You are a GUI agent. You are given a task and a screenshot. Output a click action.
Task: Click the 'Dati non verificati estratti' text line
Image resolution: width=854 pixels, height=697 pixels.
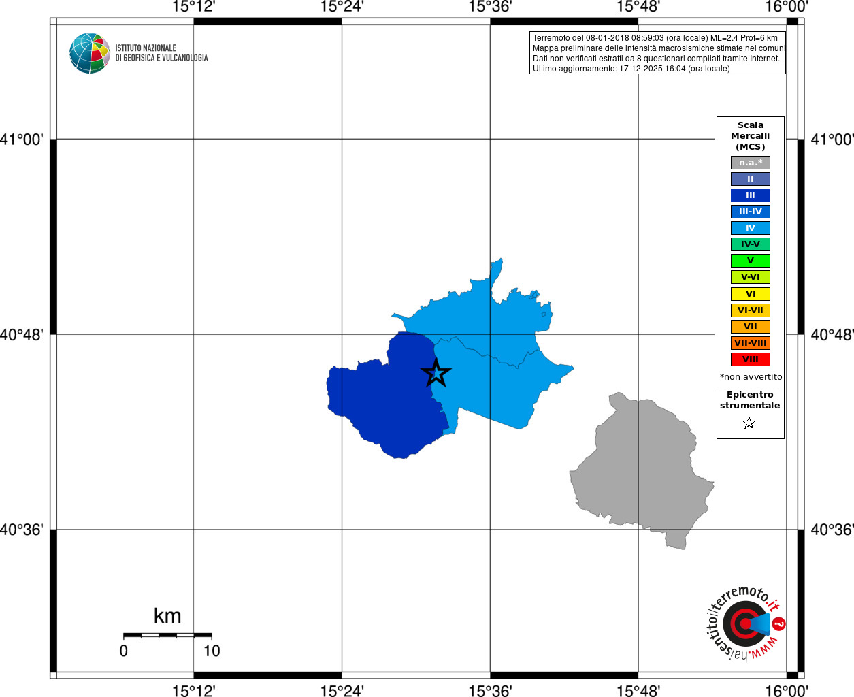tap(657, 59)
